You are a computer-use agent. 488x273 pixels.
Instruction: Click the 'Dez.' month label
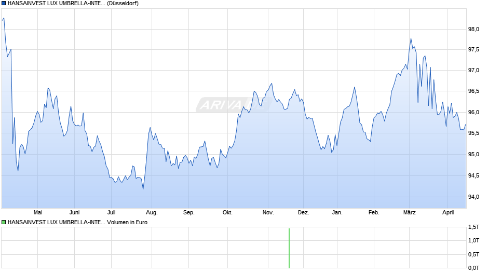pyautogui.click(x=304, y=212)
